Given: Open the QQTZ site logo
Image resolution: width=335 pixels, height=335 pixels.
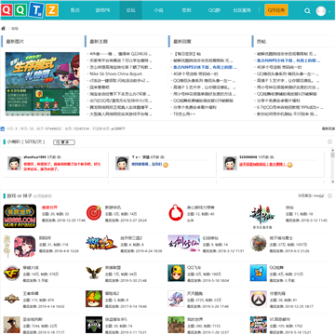Looking at the screenshot, I should click(x=30, y=10).
